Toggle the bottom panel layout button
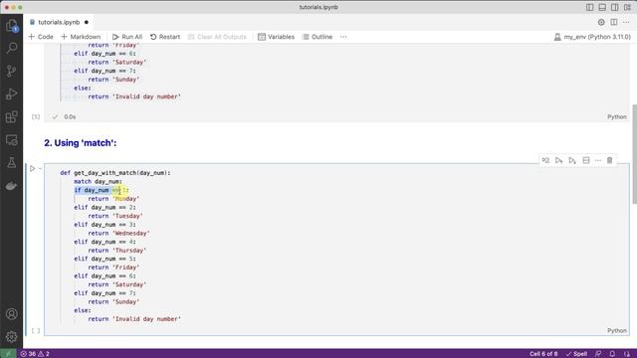The width and height of the screenshot is (637, 358). click(x=602, y=7)
